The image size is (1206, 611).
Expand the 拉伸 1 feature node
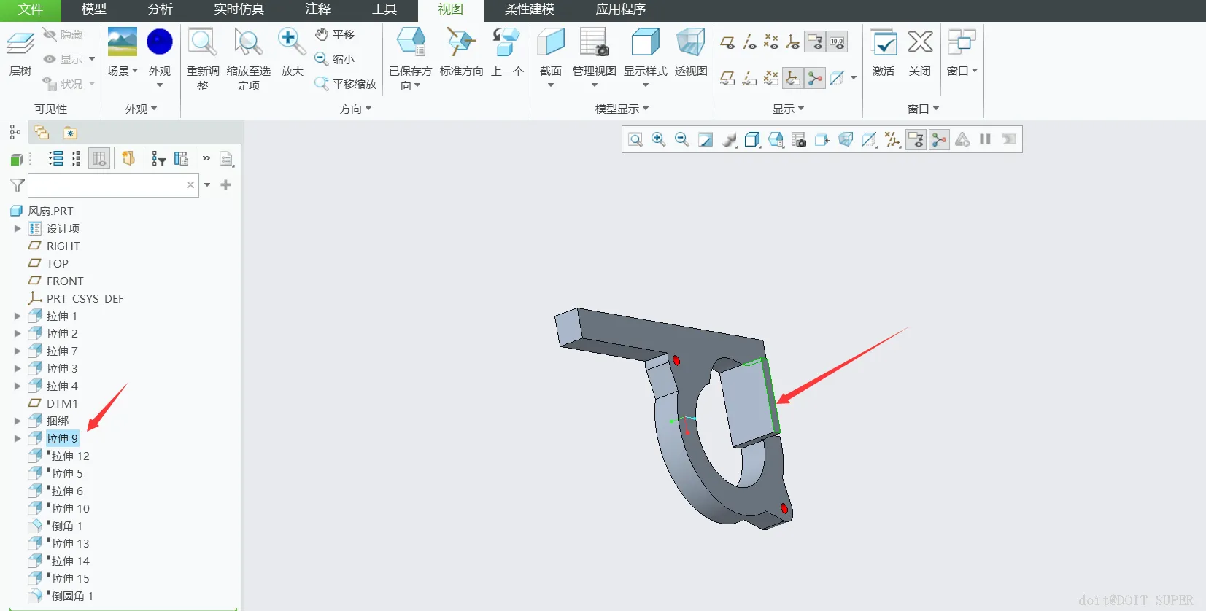(18, 316)
